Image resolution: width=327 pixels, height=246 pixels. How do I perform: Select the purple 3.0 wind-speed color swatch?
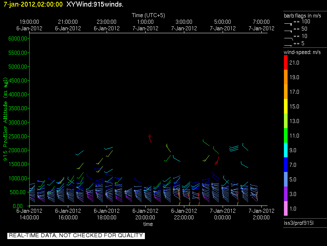285,194
